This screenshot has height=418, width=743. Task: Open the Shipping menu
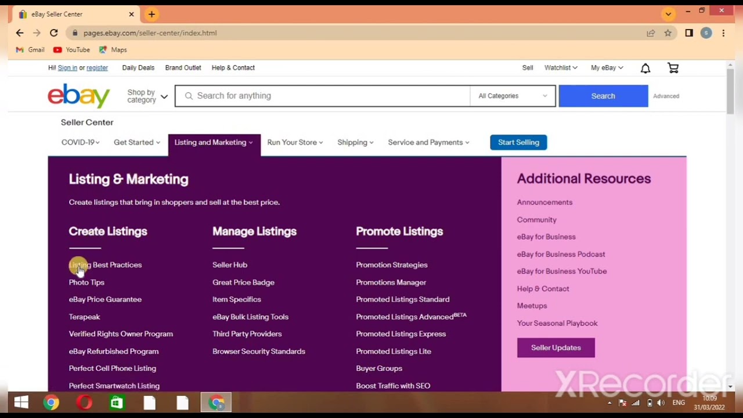355,142
